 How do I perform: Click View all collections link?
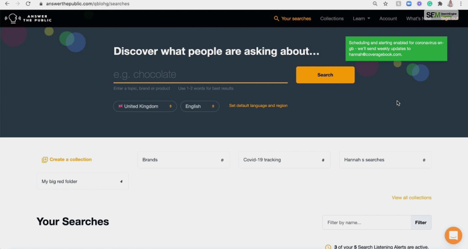click(x=412, y=198)
